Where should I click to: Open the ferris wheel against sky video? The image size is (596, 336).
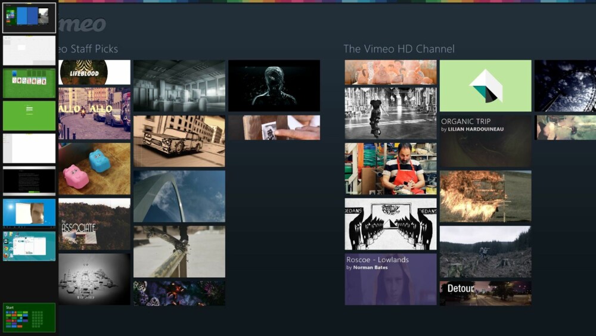pyautogui.click(x=565, y=86)
